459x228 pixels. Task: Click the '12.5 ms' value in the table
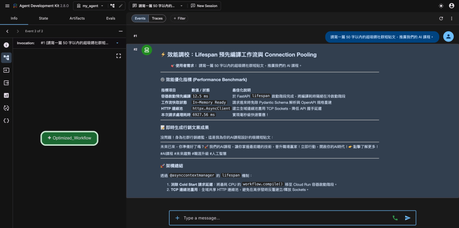(x=200, y=96)
